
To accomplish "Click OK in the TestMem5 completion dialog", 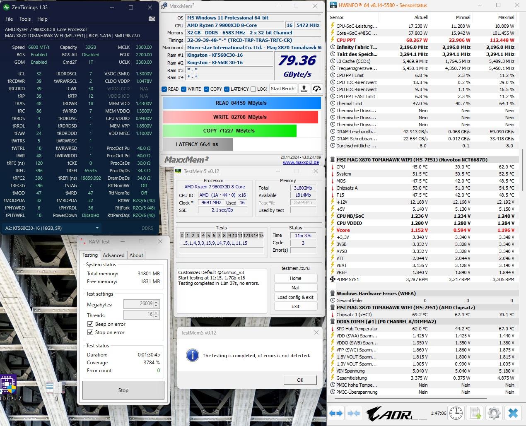I will 300,380.
